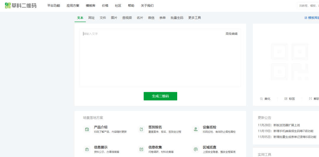Click the 信息展示 icon
The image size is (319, 157).
pos(87,149)
